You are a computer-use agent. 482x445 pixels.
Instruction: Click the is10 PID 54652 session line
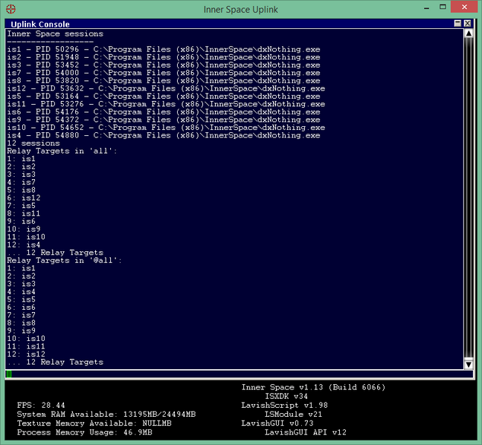[166, 128]
